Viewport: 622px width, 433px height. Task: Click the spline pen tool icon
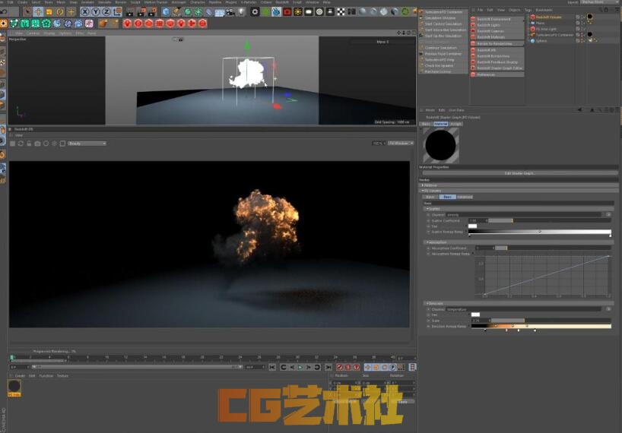177,12
